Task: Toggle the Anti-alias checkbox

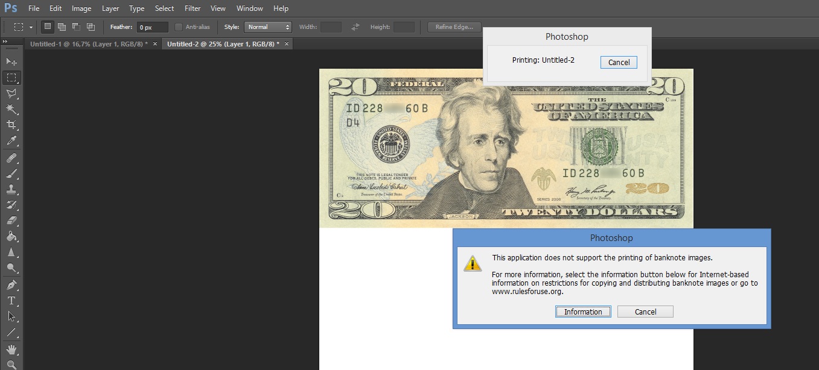Action: (x=179, y=27)
